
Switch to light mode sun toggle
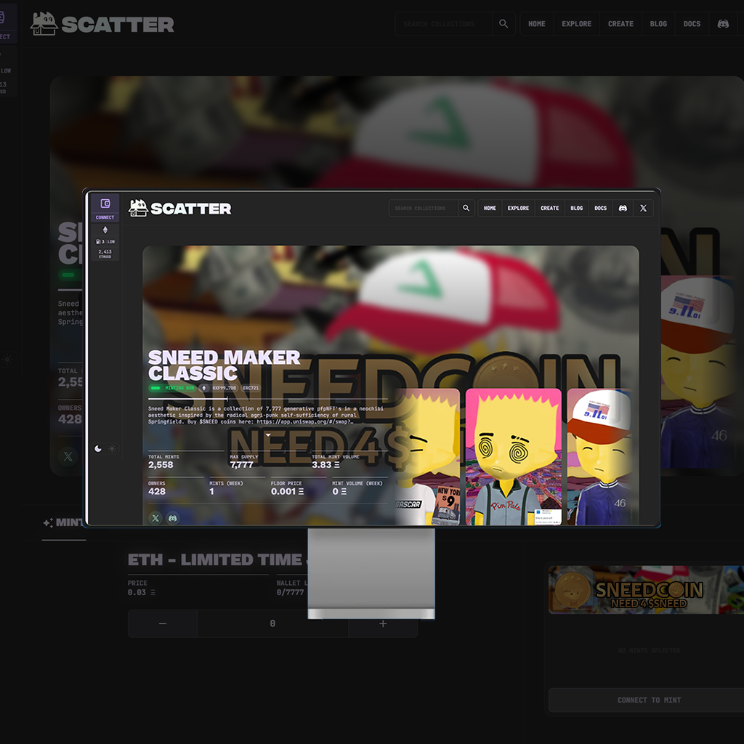click(112, 449)
